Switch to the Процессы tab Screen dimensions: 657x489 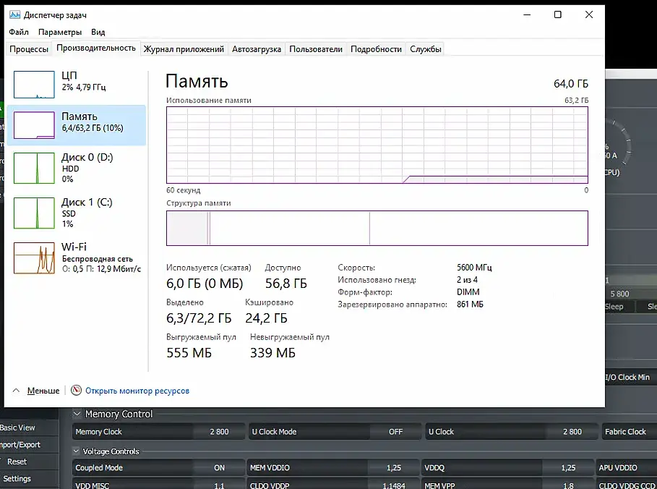pos(29,49)
